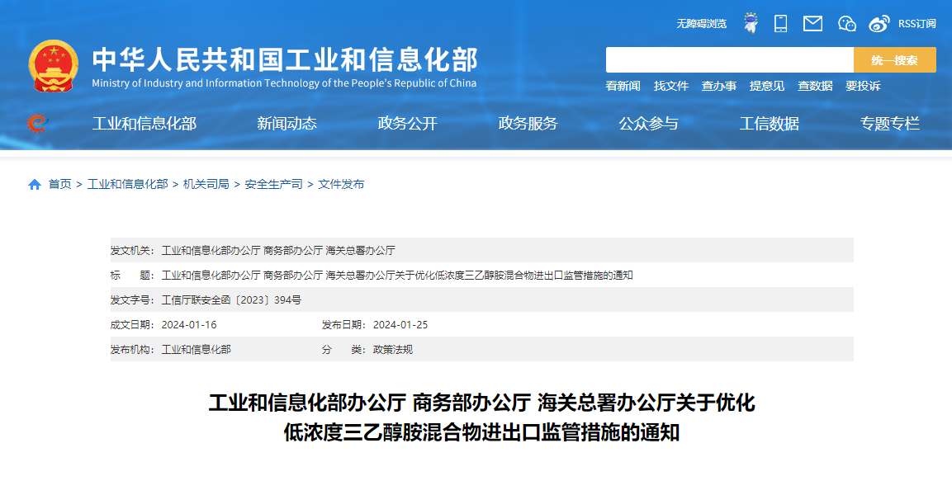Go to 安全生产司 breadcrumb link
This screenshot has width=952, height=495.
(x=273, y=185)
